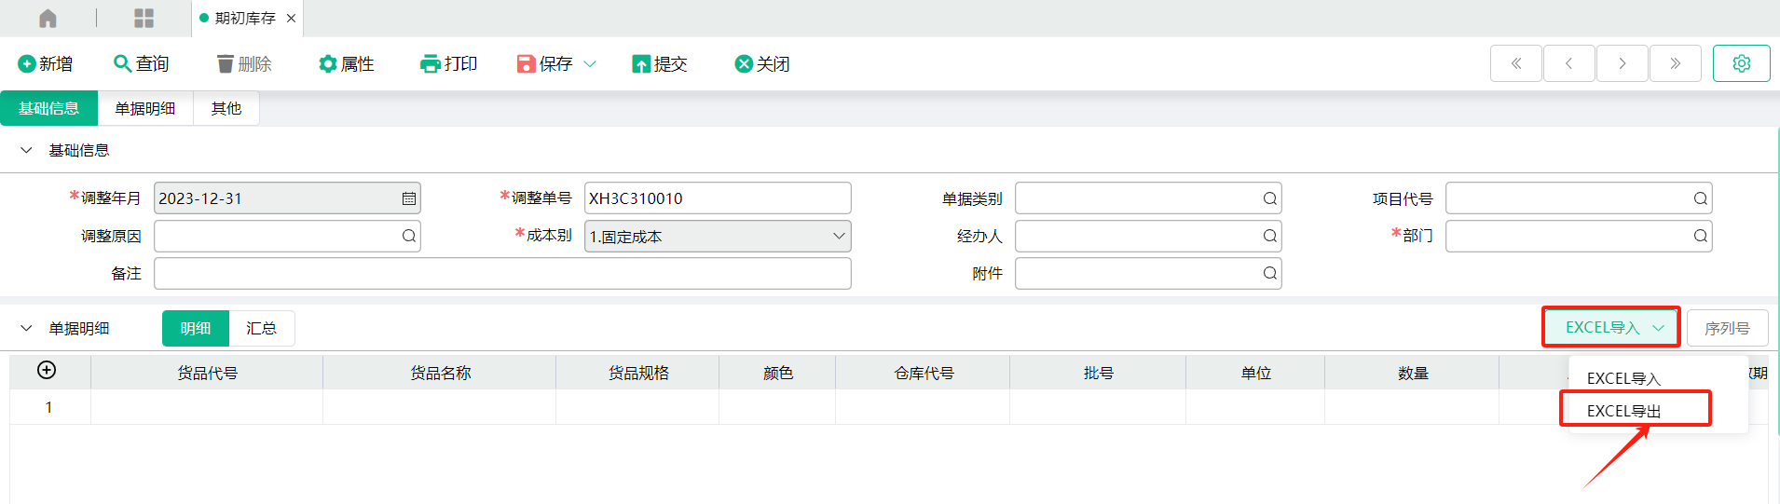Open calendar picker for 调整年月

pos(408,198)
